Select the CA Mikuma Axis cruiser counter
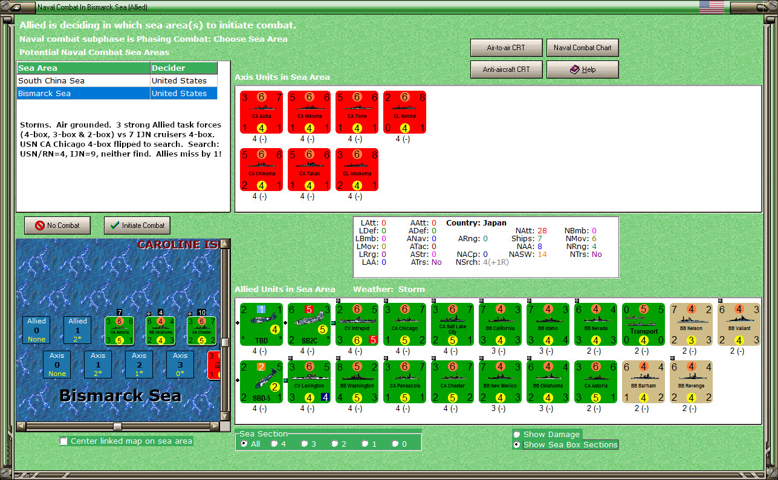 click(x=309, y=112)
